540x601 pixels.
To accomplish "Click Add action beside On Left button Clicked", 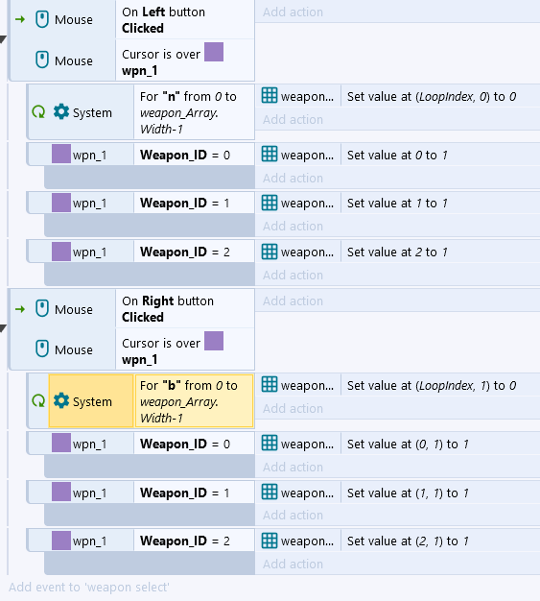I will (293, 12).
